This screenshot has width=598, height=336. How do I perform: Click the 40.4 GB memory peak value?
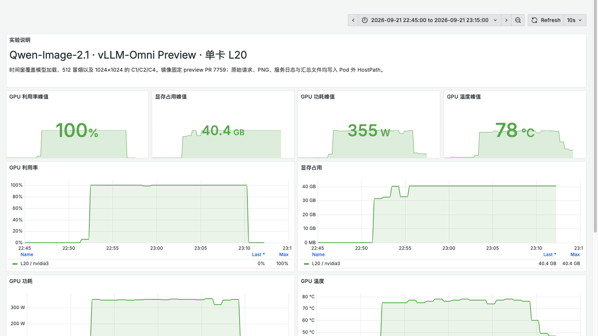pyautogui.click(x=223, y=131)
